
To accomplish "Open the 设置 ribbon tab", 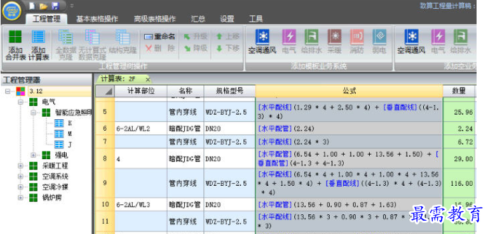I will [227, 19].
